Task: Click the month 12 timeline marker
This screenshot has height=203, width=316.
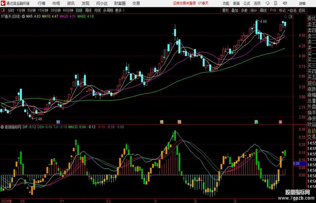Action: click(x=109, y=201)
